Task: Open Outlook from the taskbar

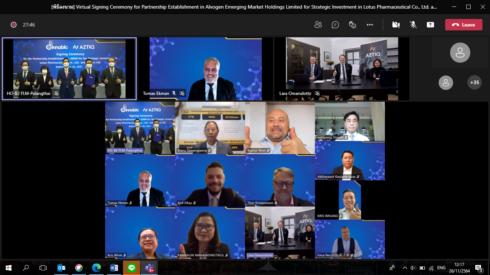Action: click(61, 267)
